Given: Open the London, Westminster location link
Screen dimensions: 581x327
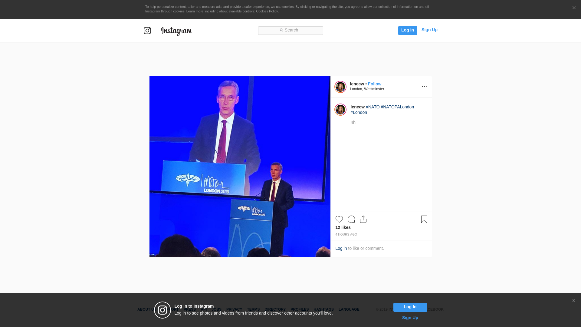Looking at the screenshot, I should [x=367, y=89].
